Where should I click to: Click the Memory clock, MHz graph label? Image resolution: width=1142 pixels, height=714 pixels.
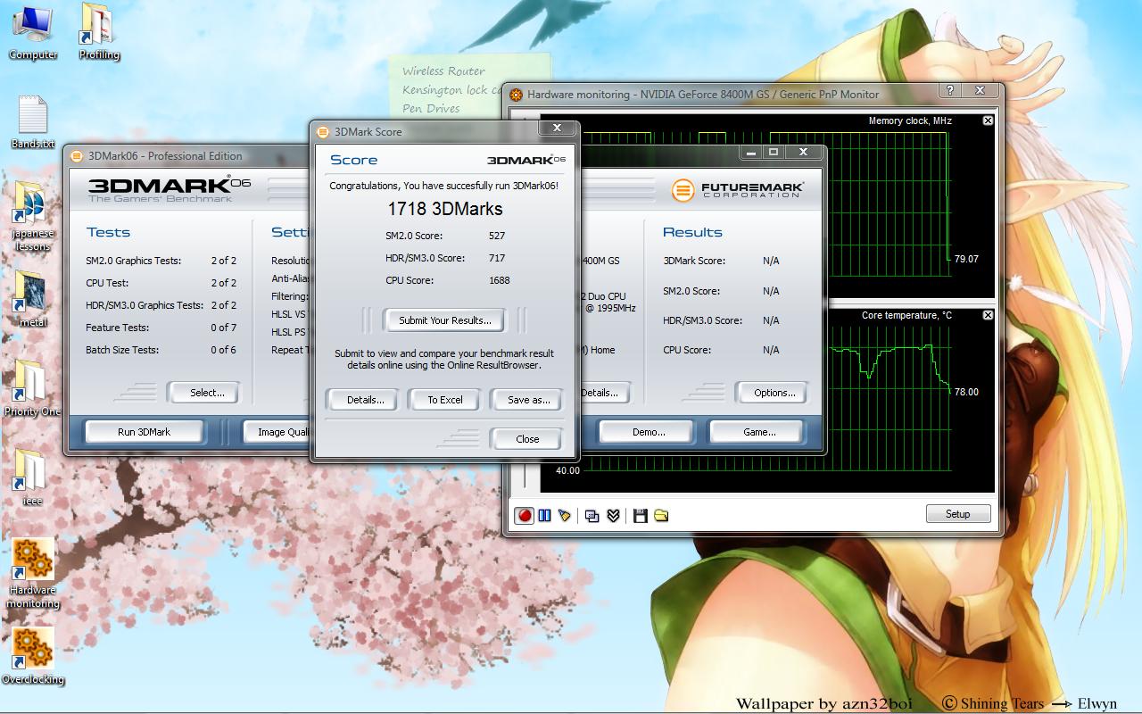click(x=910, y=120)
